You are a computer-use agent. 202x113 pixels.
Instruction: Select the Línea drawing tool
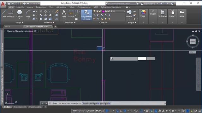pos(4,14)
